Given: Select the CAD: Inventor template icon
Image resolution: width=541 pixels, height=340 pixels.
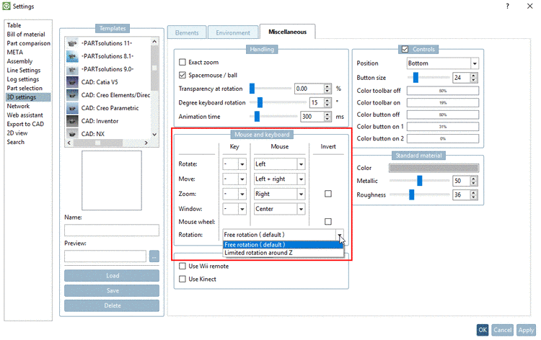Looking at the screenshot, I should tap(72, 121).
